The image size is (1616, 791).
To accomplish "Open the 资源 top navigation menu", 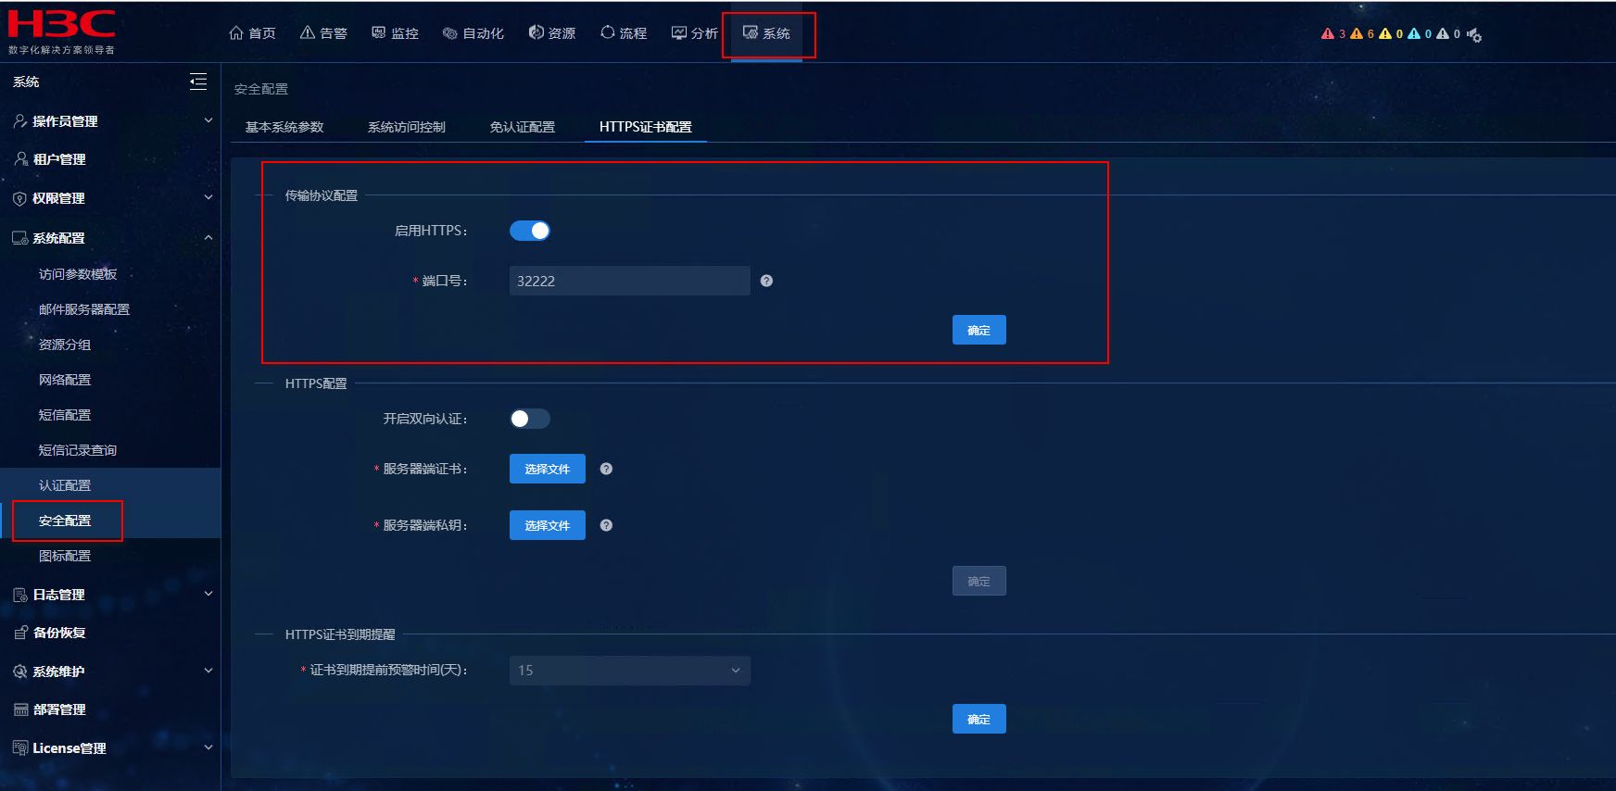I will point(552,33).
